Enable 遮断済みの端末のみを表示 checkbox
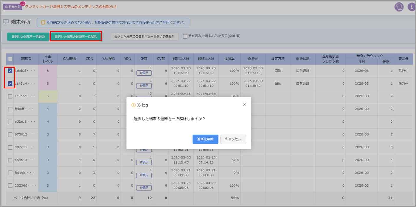 click(x=185, y=37)
